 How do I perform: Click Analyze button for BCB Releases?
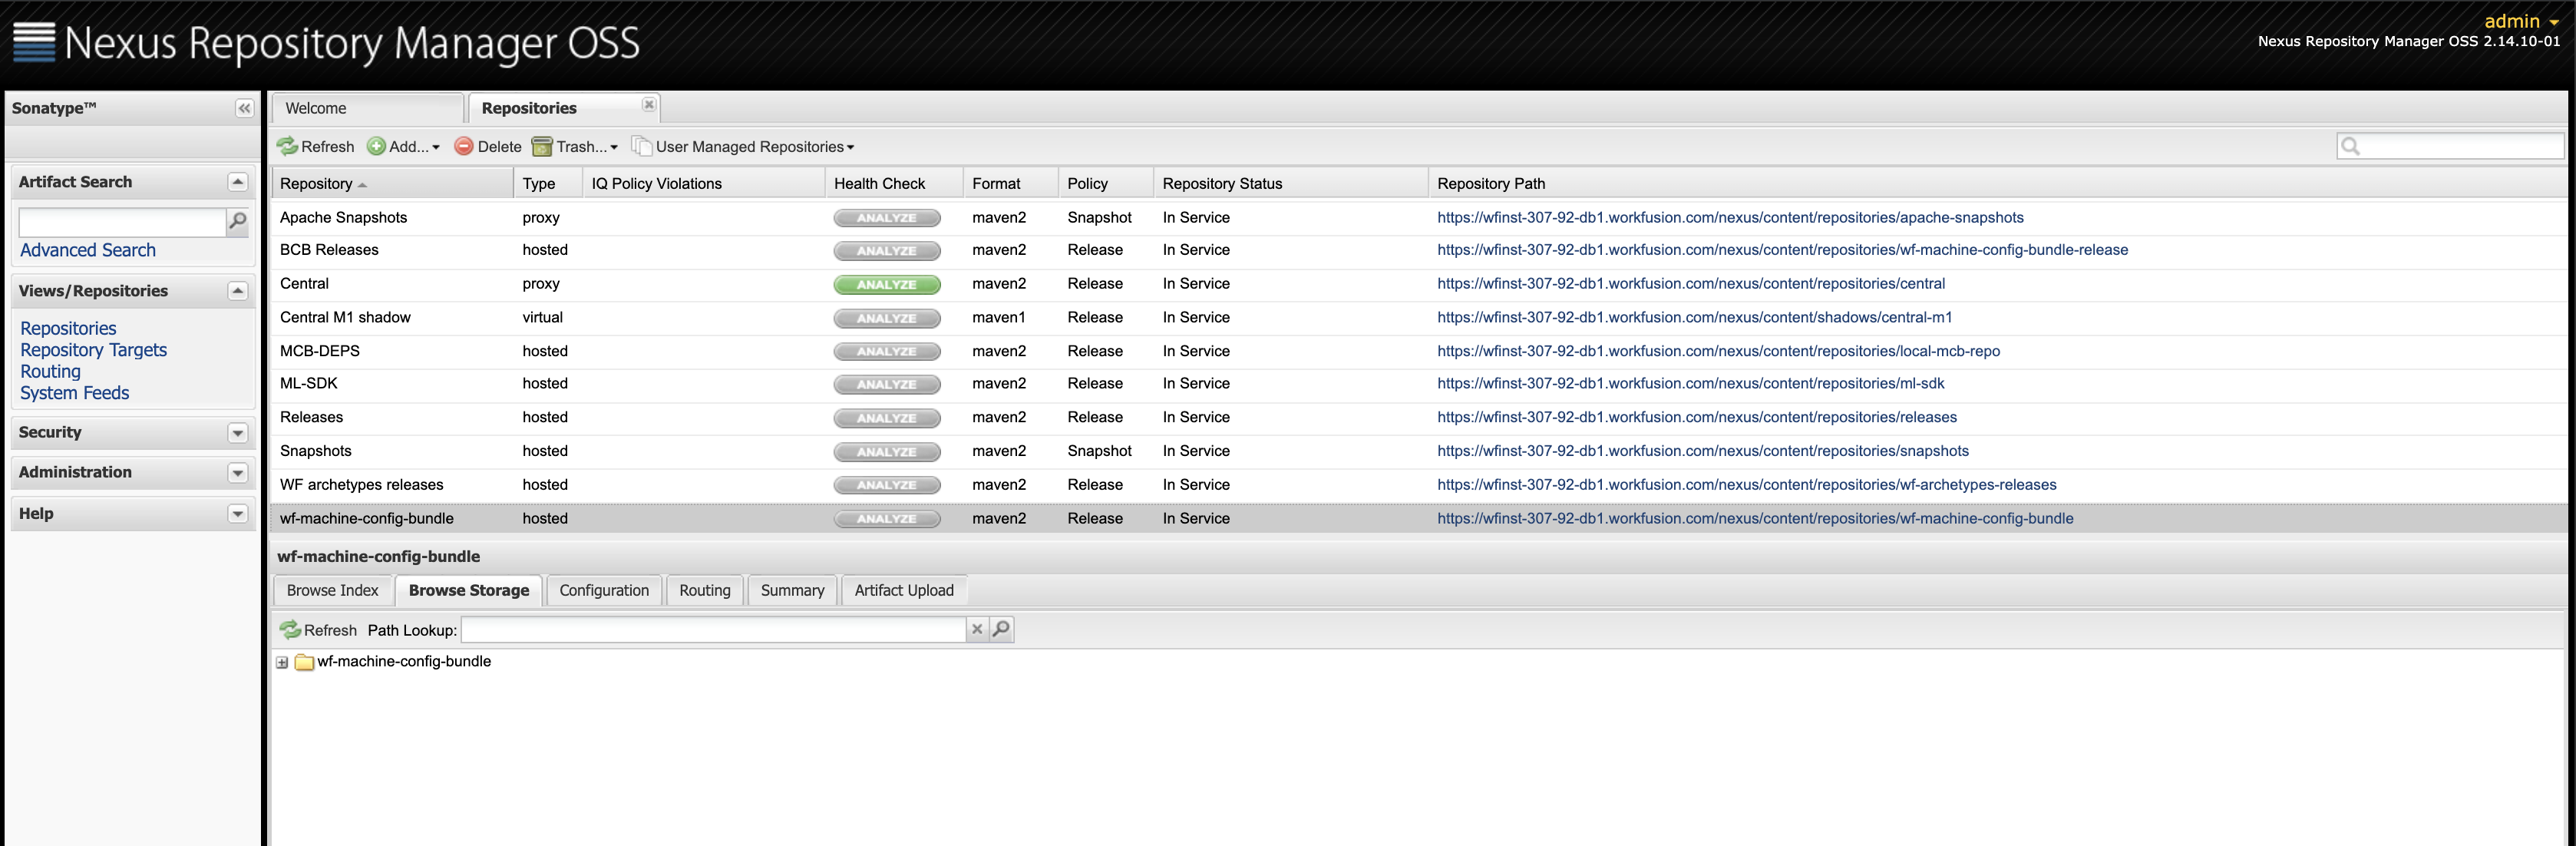pyautogui.click(x=887, y=251)
